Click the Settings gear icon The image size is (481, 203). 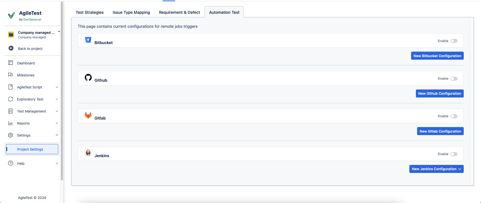coord(11,135)
